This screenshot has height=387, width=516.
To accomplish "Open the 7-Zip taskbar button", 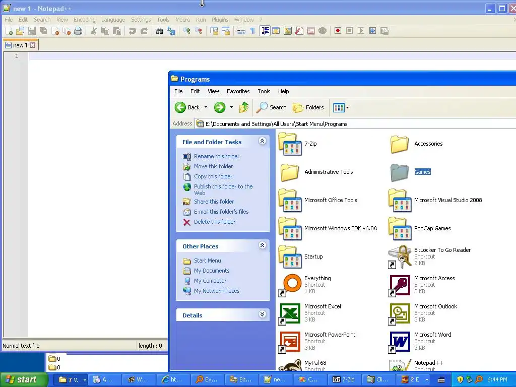I will click(x=344, y=379).
